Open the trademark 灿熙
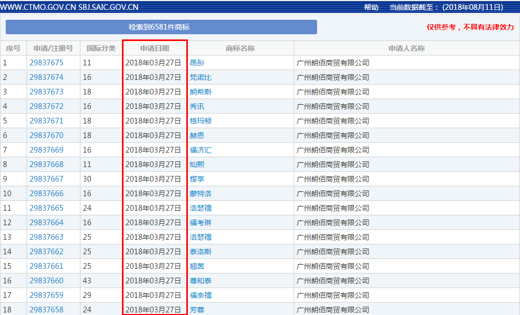520x315 pixels. pyautogui.click(x=197, y=165)
